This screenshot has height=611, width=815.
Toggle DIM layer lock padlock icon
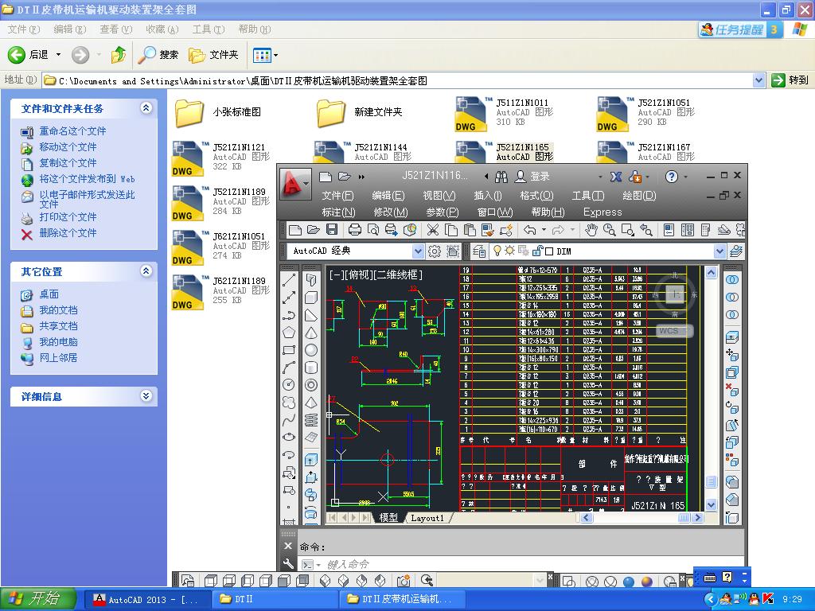pos(537,251)
